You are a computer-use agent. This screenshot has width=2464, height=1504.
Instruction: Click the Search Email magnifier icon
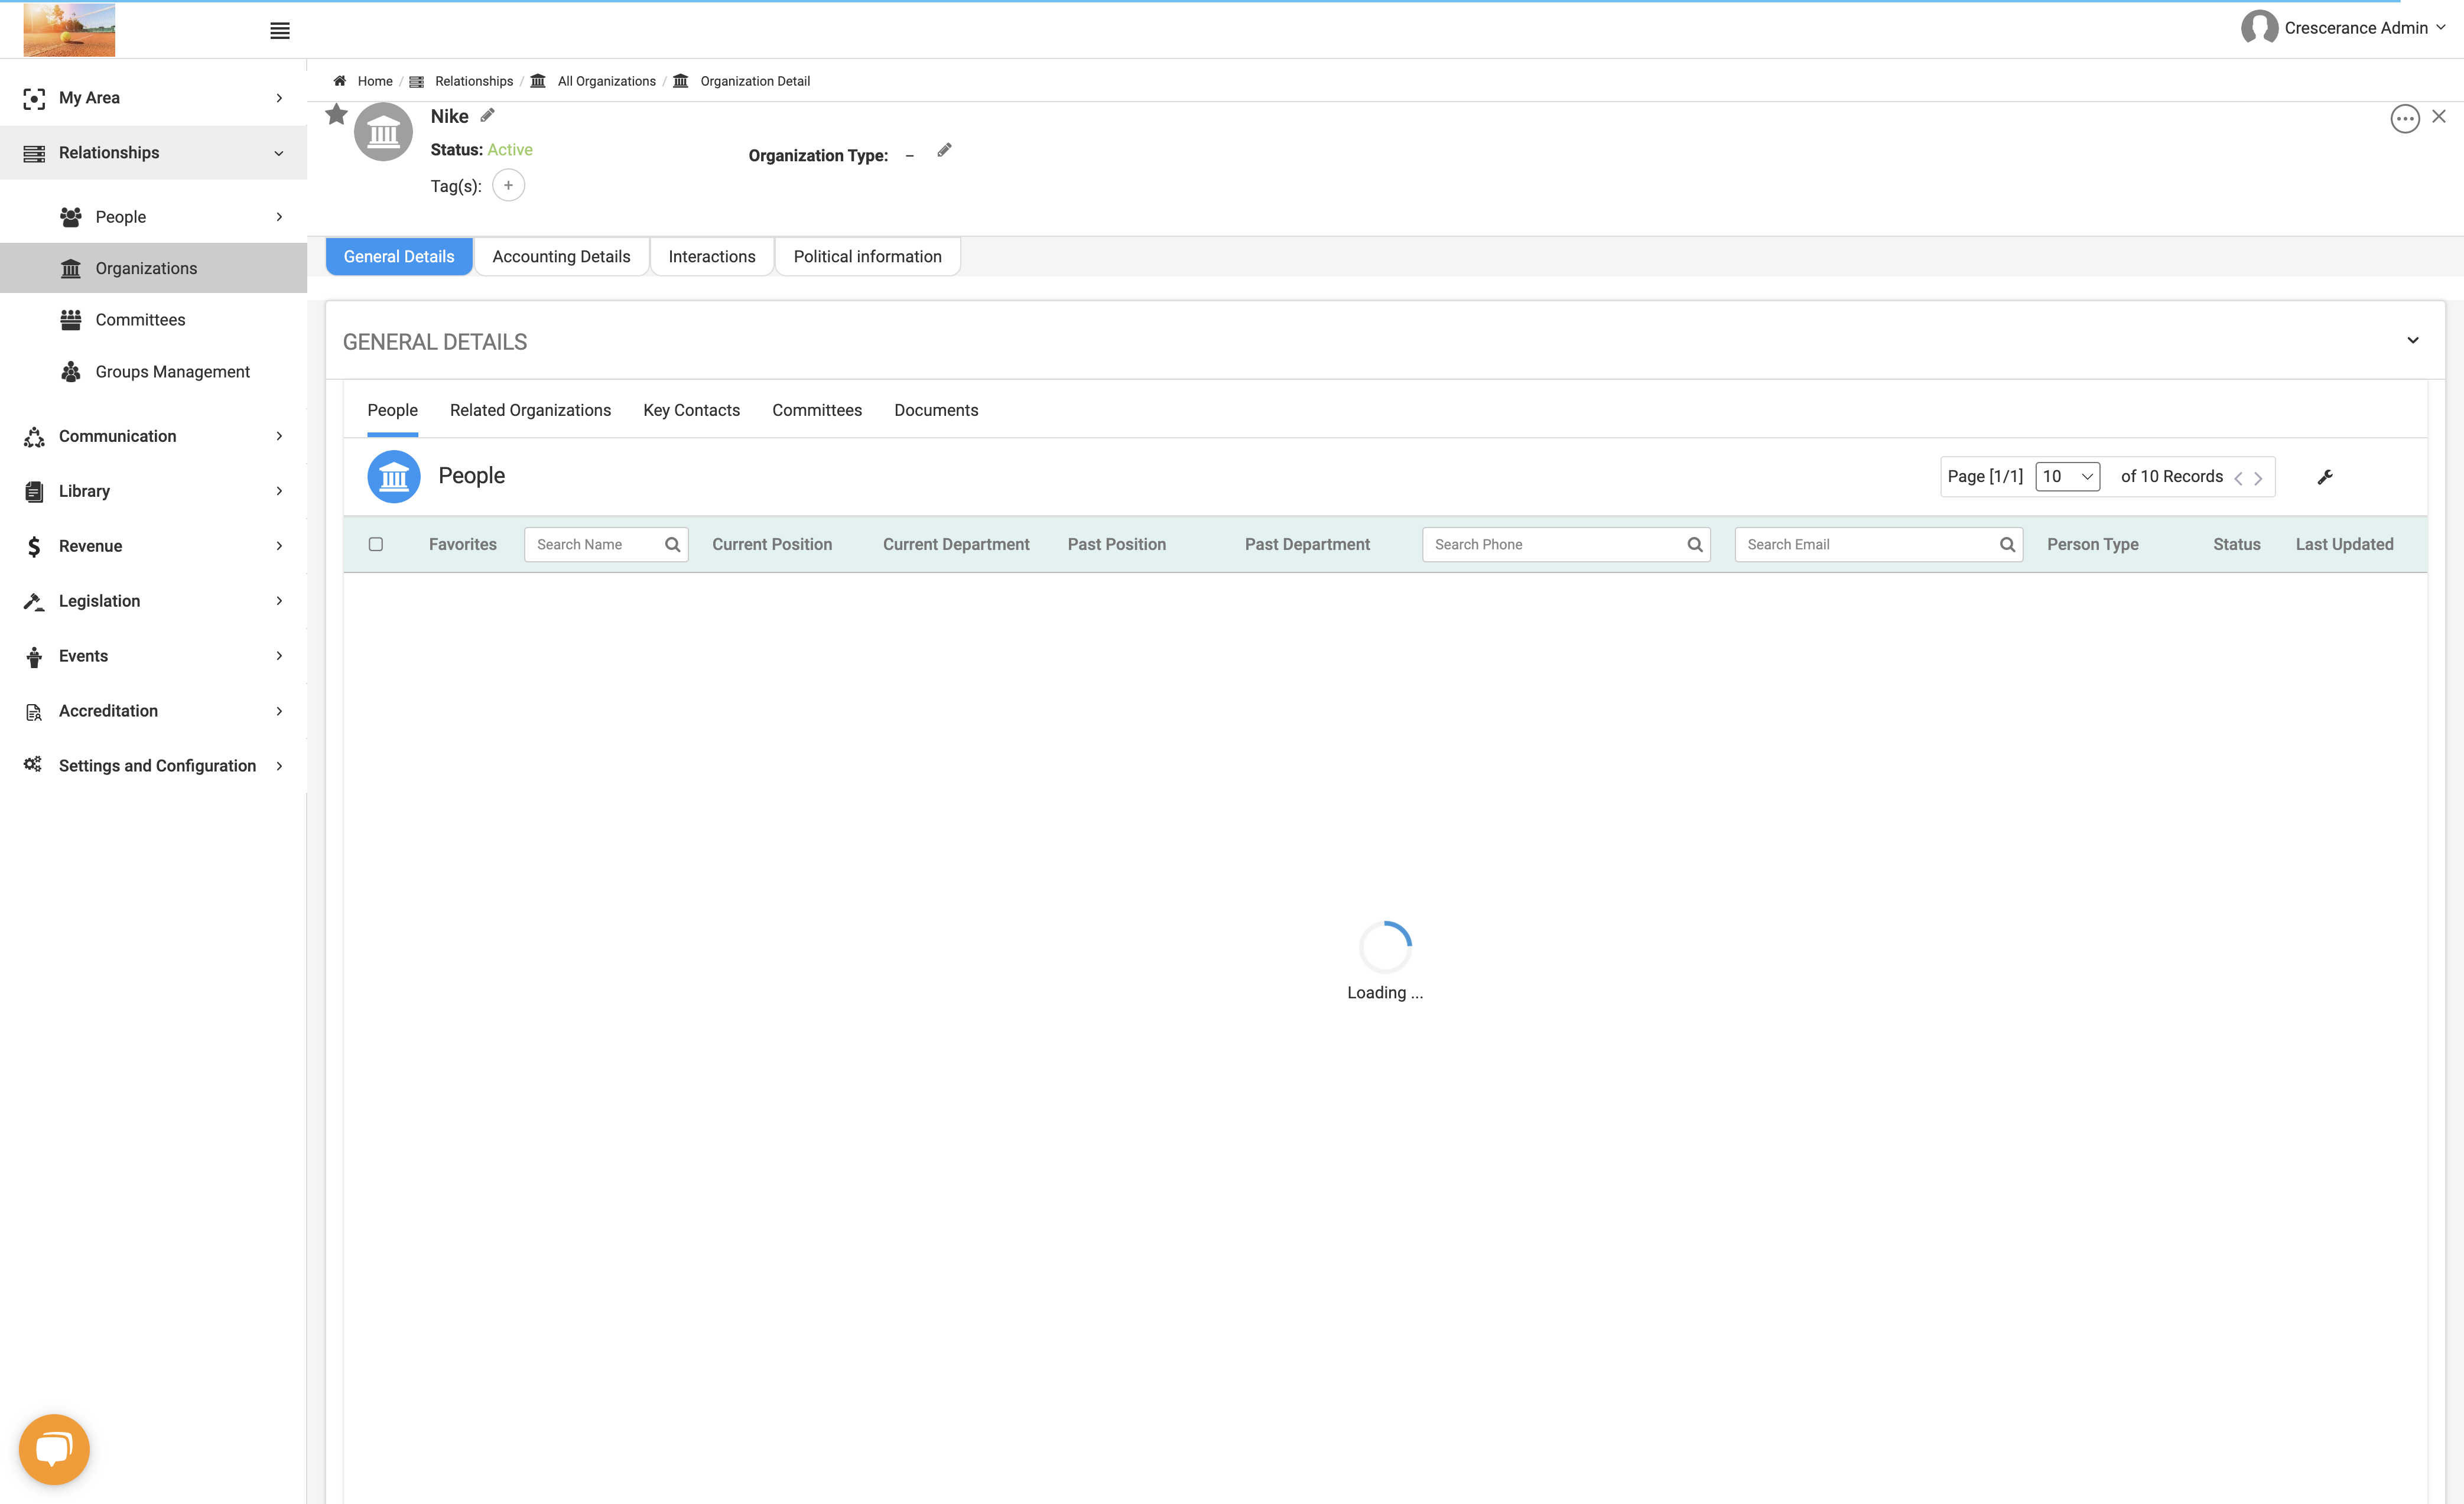[x=2006, y=544]
